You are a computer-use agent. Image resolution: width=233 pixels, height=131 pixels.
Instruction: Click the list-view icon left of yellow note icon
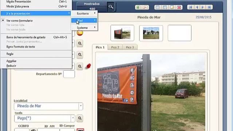click(x=165, y=7)
